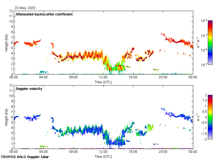Image resolution: width=215 pixels, height=160 pixels.
Task: Click the 08:00 tick under the Doppler velocity plot
Action: click(x=74, y=152)
